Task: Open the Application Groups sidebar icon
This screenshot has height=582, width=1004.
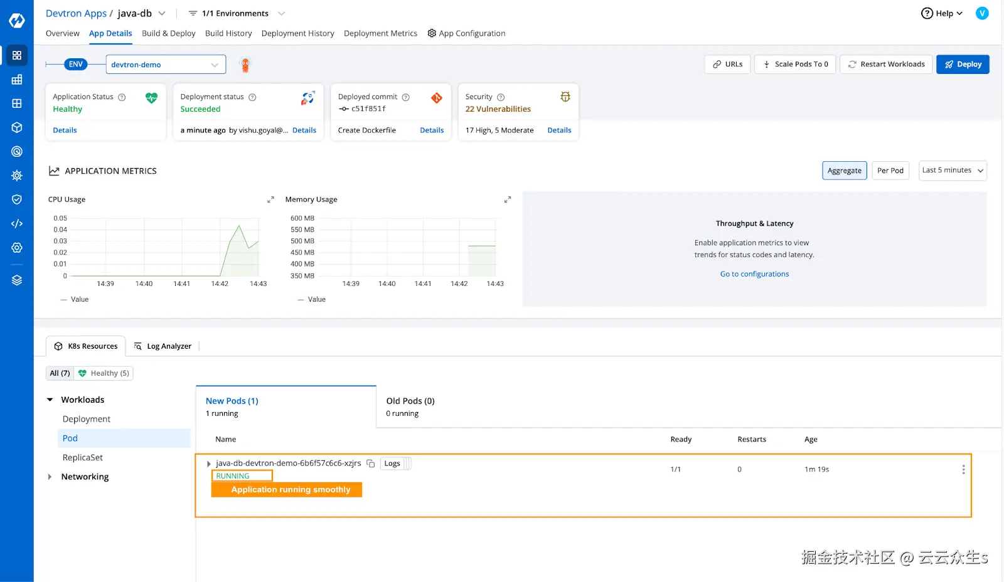Action: [16, 79]
